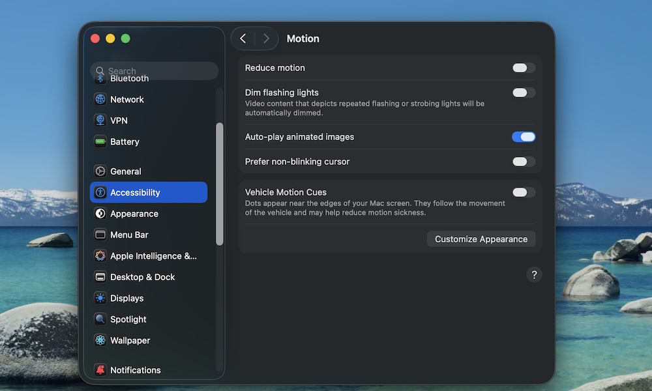The image size is (652, 391).
Task: Open help with the question mark button
Action: click(535, 275)
